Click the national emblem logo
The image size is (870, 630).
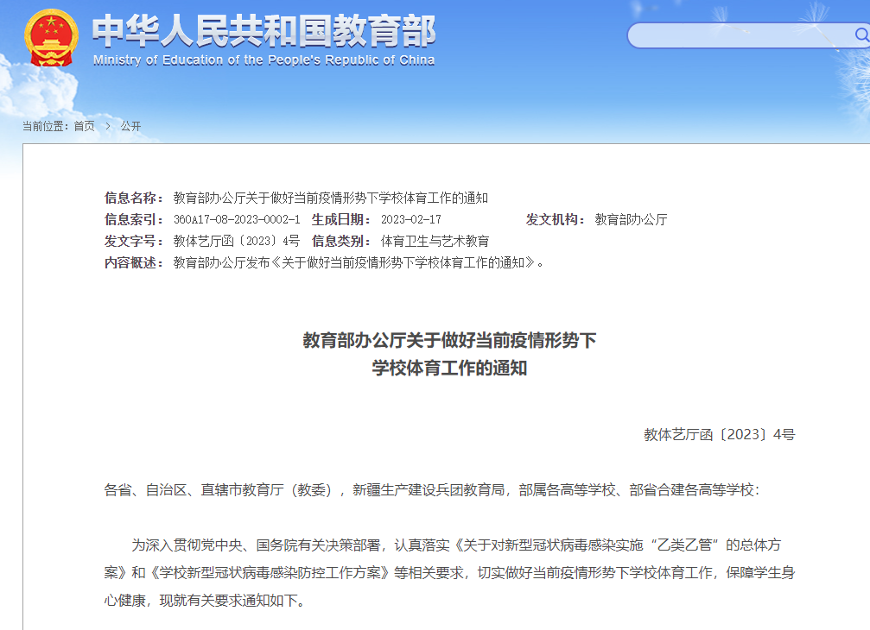click(50, 38)
